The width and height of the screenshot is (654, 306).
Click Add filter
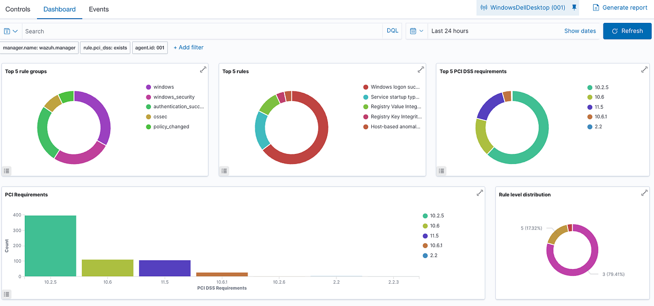coord(188,48)
